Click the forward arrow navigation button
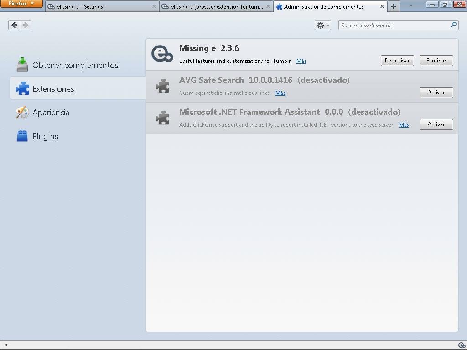 pyautogui.click(x=26, y=26)
